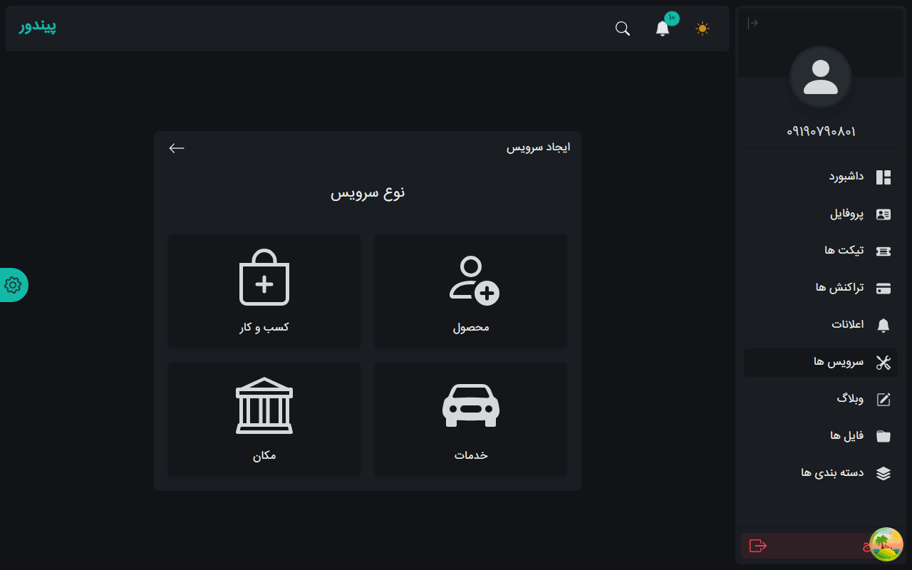Choose مکان building icon
Viewport: 912px width, 570px height.
[x=264, y=405]
